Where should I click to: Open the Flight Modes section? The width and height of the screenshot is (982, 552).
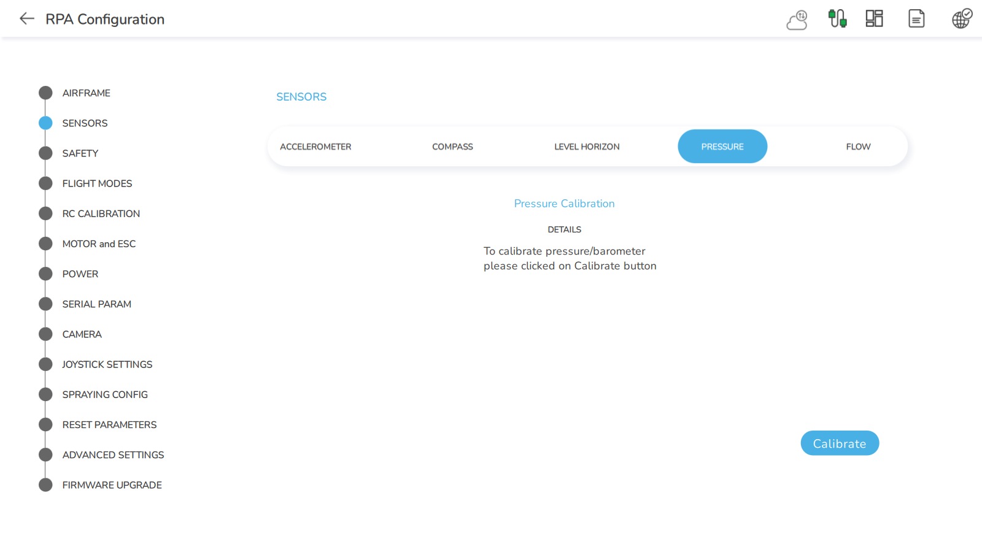click(x=97, y=183)
